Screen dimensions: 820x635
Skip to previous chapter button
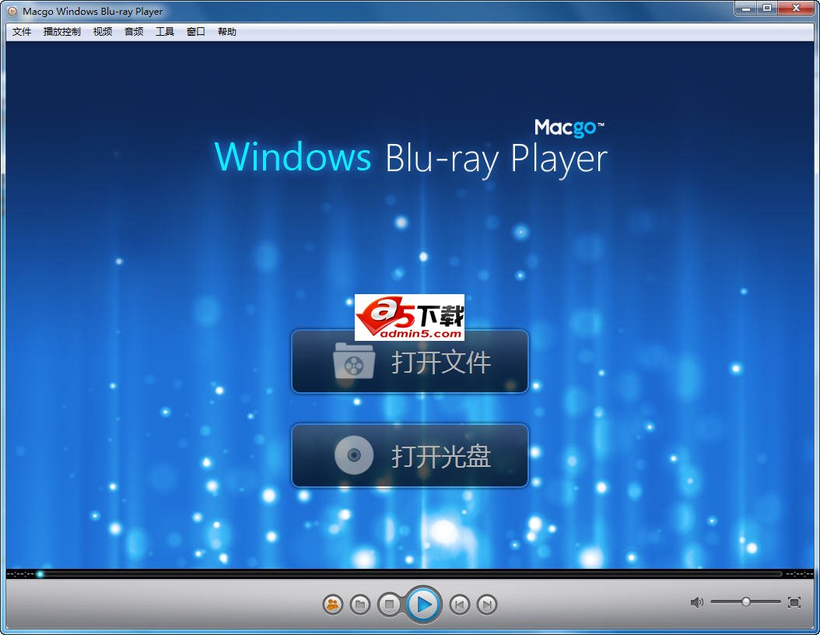pyautogui.click(x=459, y=605)
